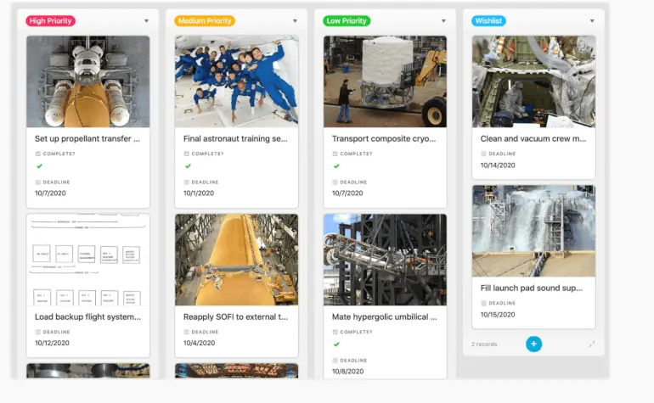Select the checkbox field icon on Mate hypergolic card
Viewport: 654px width, 403px height.
tap(335, 332)
